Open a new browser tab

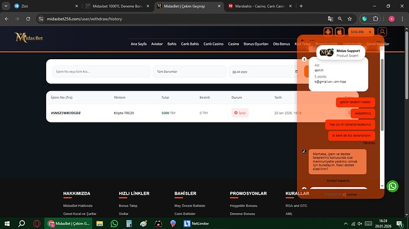301,6
